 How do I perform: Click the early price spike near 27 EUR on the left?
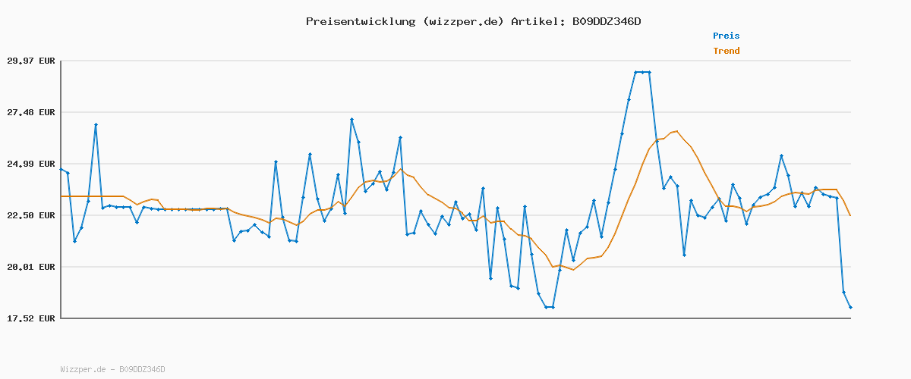click(96, 124)
